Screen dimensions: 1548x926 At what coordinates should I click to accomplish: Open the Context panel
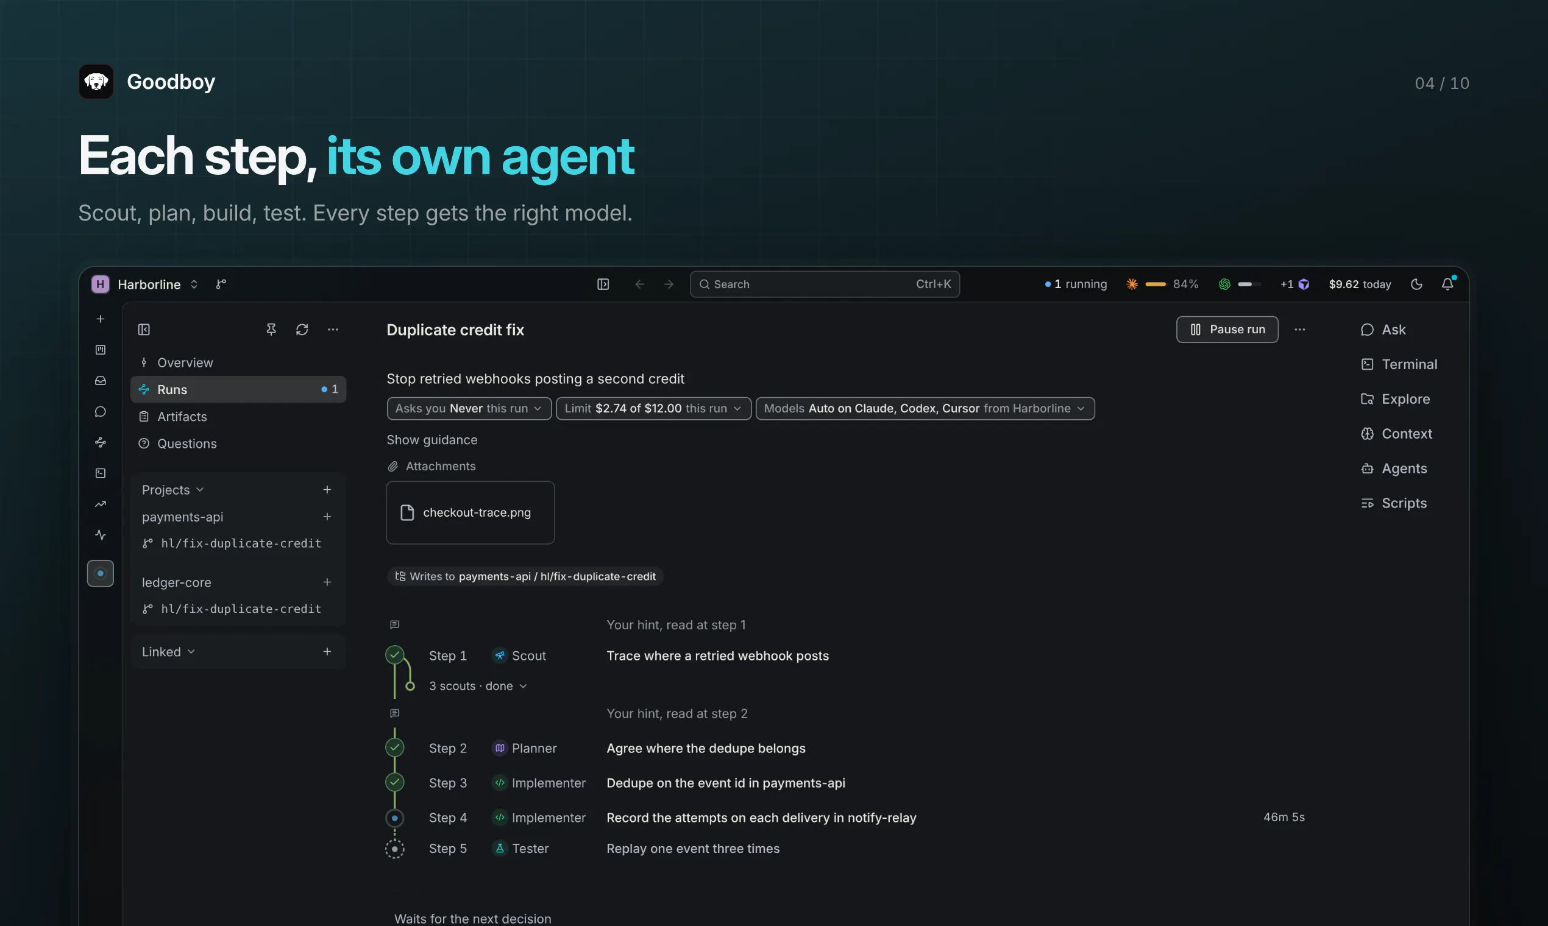1396,434
